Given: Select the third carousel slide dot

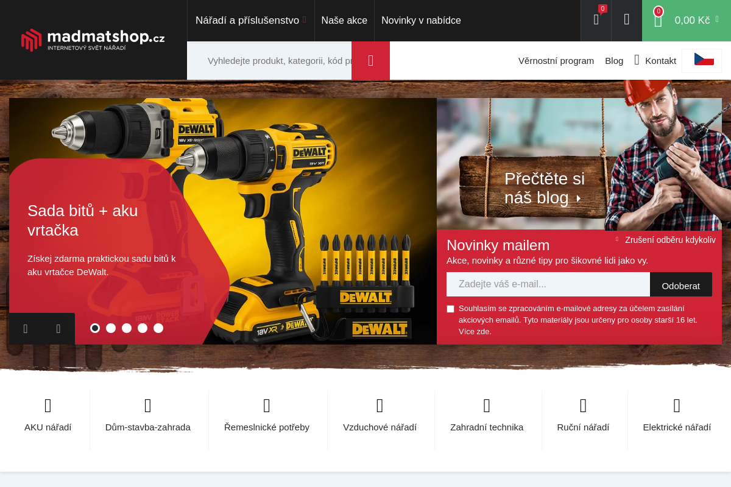Looking at the screenshot, I should [127, 328].
